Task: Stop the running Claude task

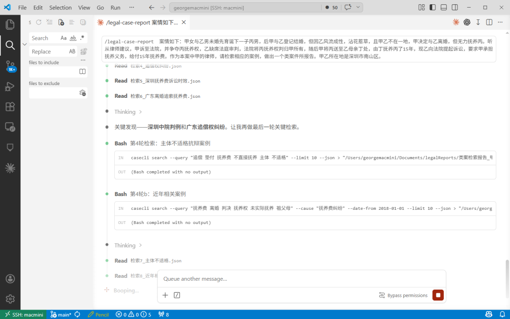Action: click(x=438, y=295)
